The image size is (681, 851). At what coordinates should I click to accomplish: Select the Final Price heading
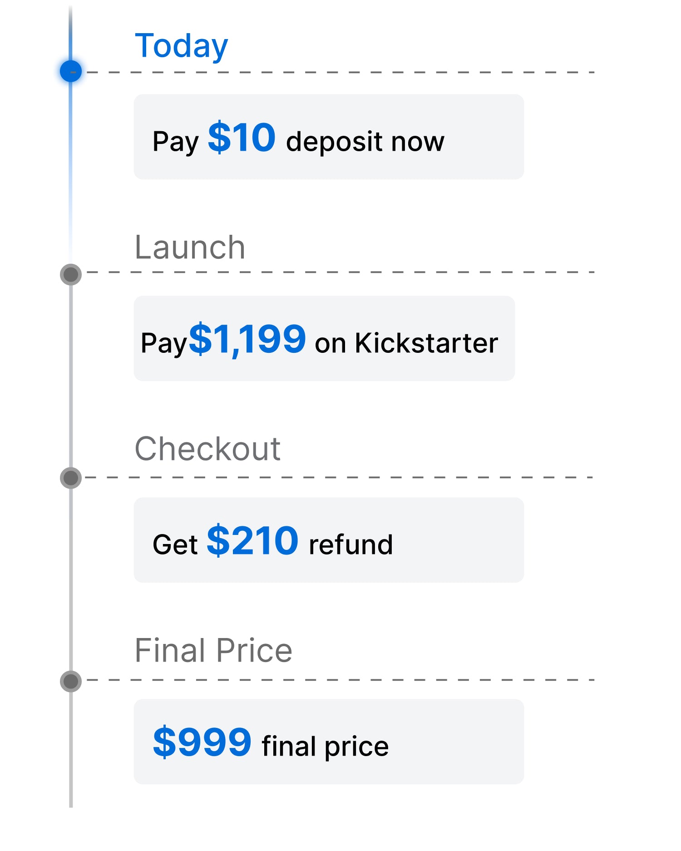[x=213, y=650]
